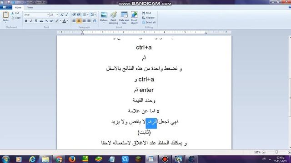The width and height of the screenshot is (291, 163).
Task: Toggle underline formatting
Action: 36,21
